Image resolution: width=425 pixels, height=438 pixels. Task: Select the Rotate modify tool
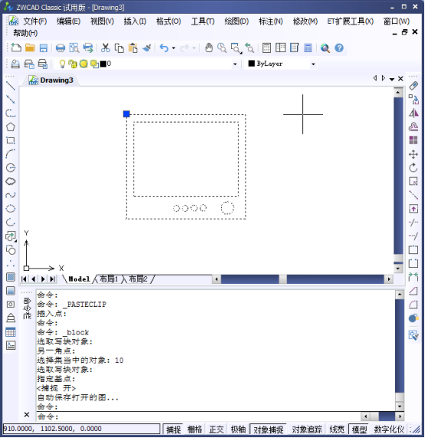413,167
